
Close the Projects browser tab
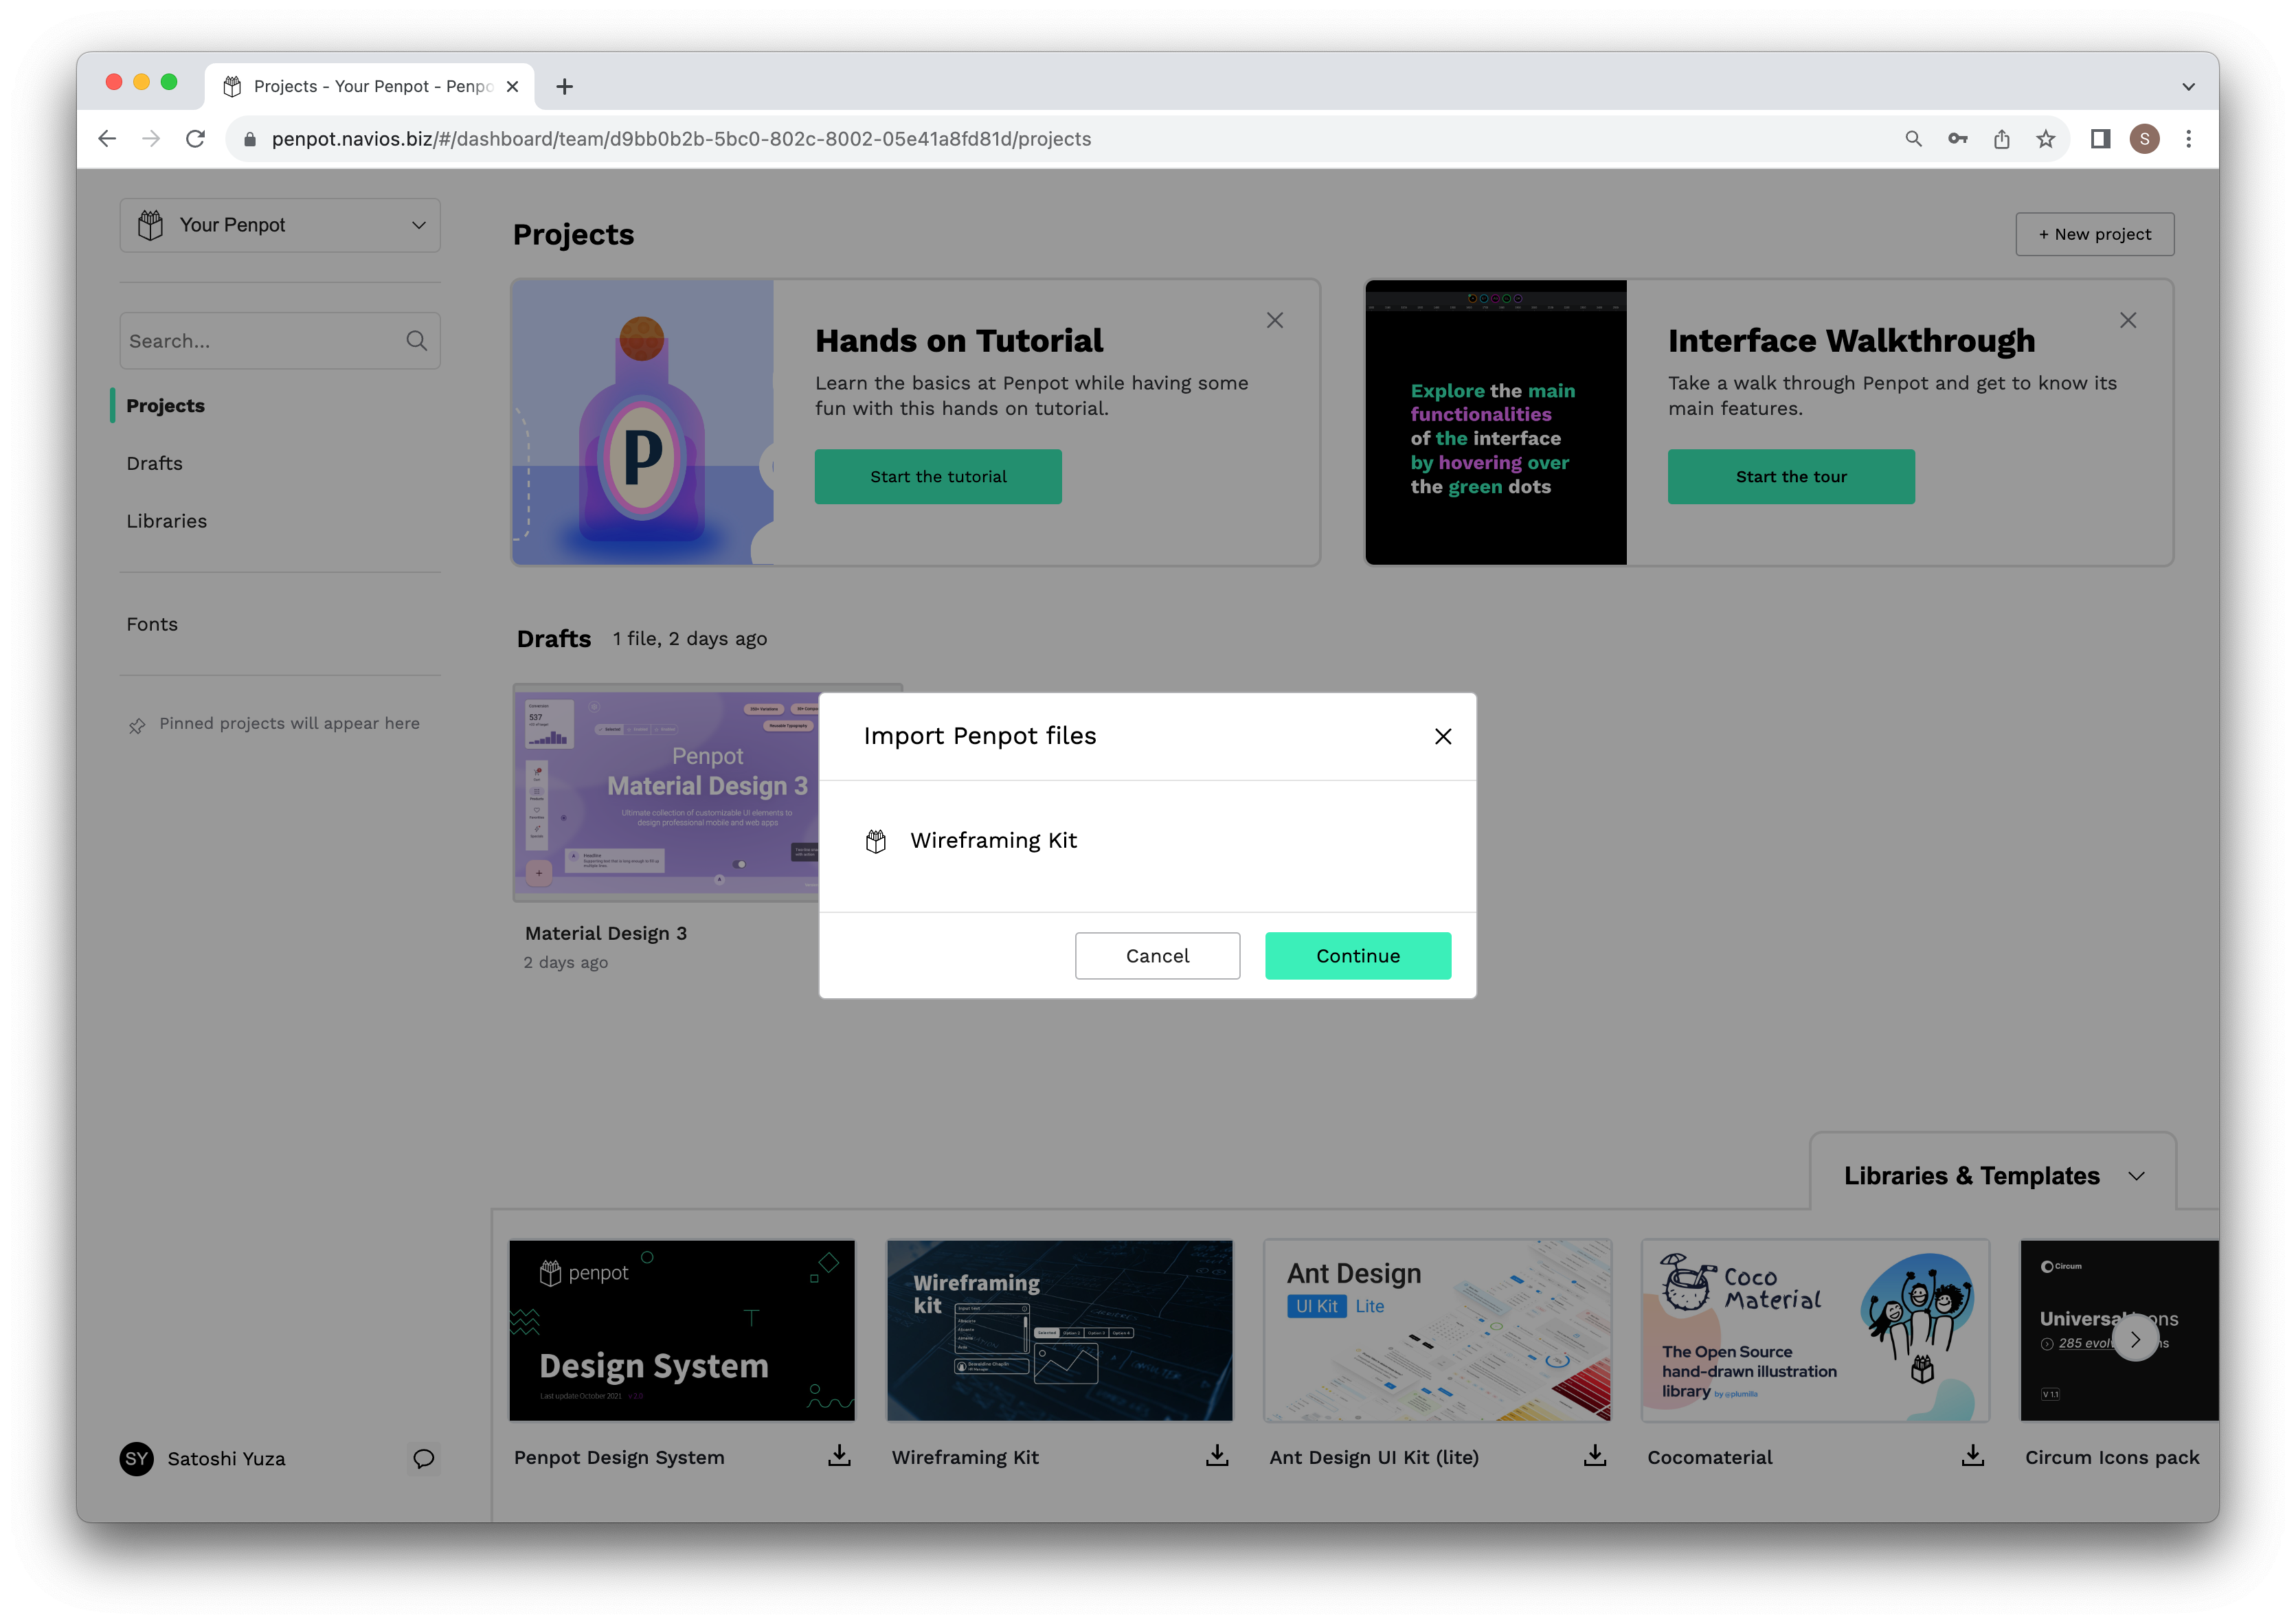tap(512, 86)
